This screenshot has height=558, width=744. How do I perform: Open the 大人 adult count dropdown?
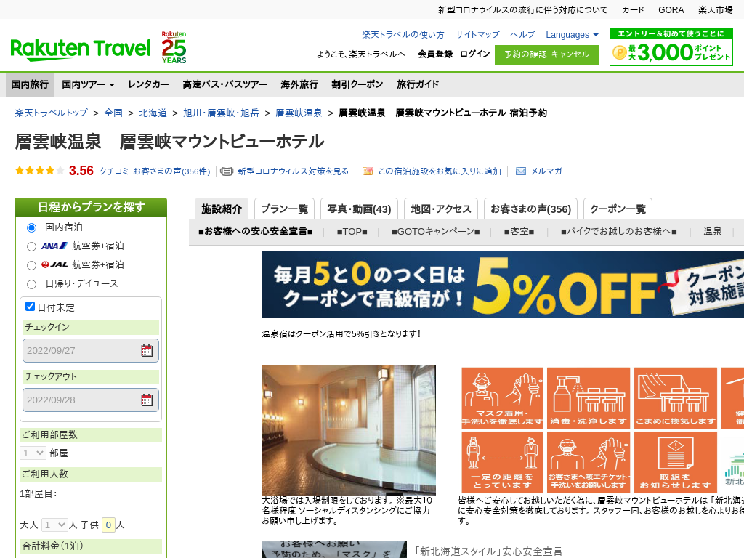(x=54, y=525)
